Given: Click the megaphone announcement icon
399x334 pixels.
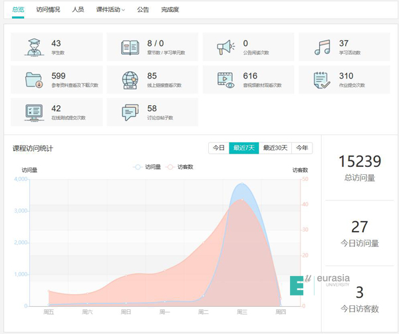Looking at the screenshot, I should (x=226, y=47).
